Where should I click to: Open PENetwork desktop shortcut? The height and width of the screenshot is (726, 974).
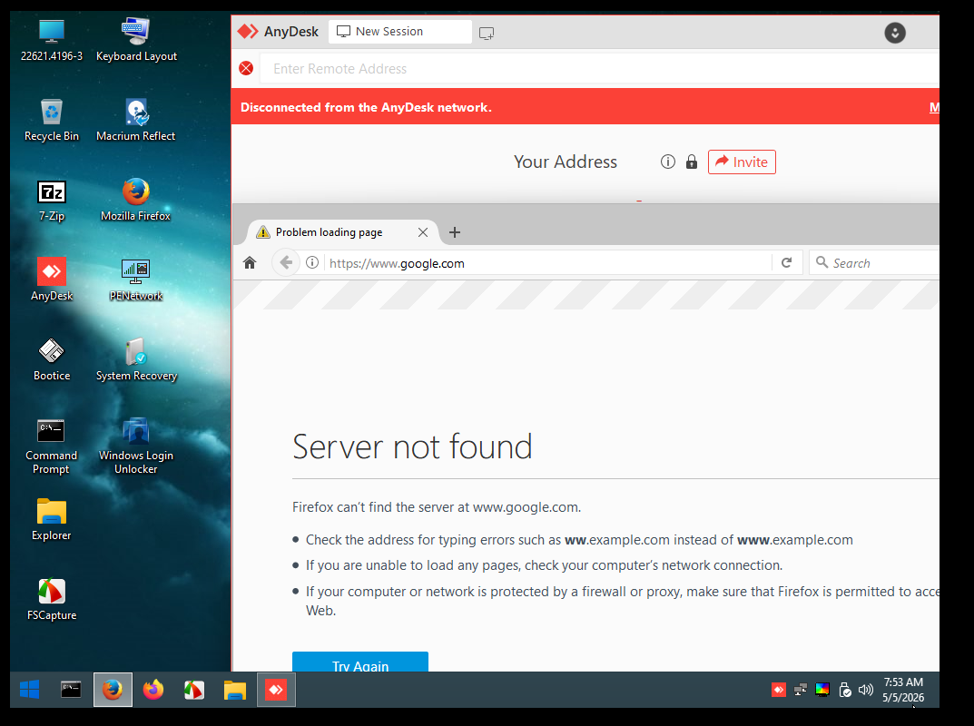[136, 280]
